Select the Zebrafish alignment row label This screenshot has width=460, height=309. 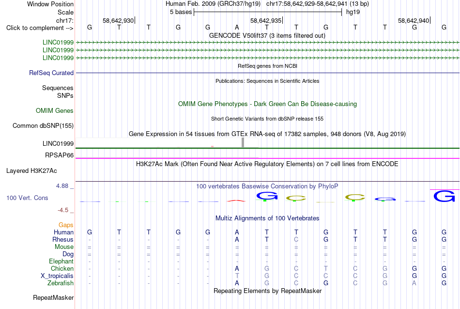[61, 283]
